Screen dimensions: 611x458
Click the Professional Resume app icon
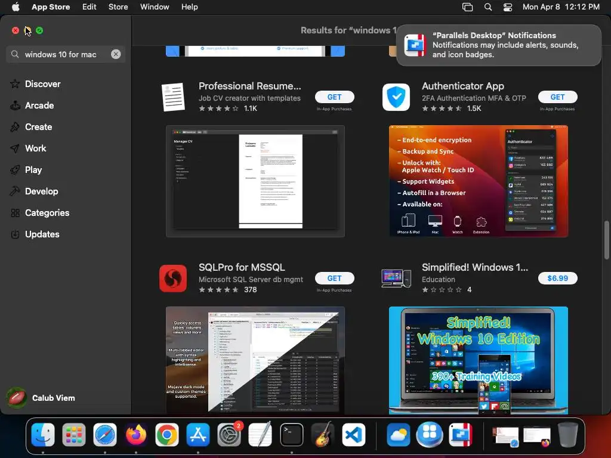173,97
